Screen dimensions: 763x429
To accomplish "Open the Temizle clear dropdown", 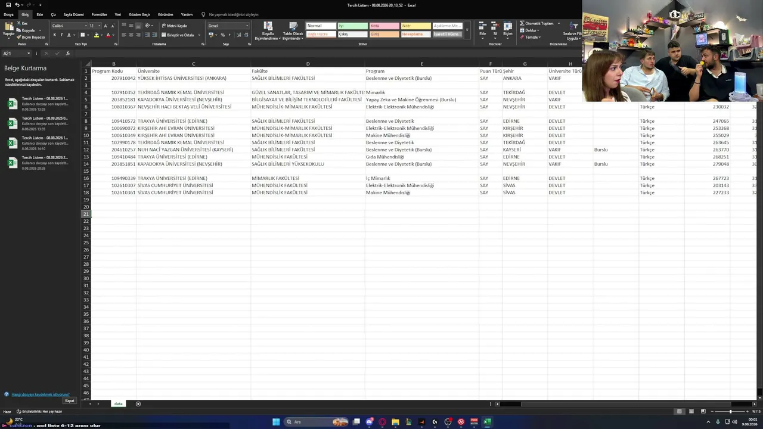I will click(x=531, y=37).
